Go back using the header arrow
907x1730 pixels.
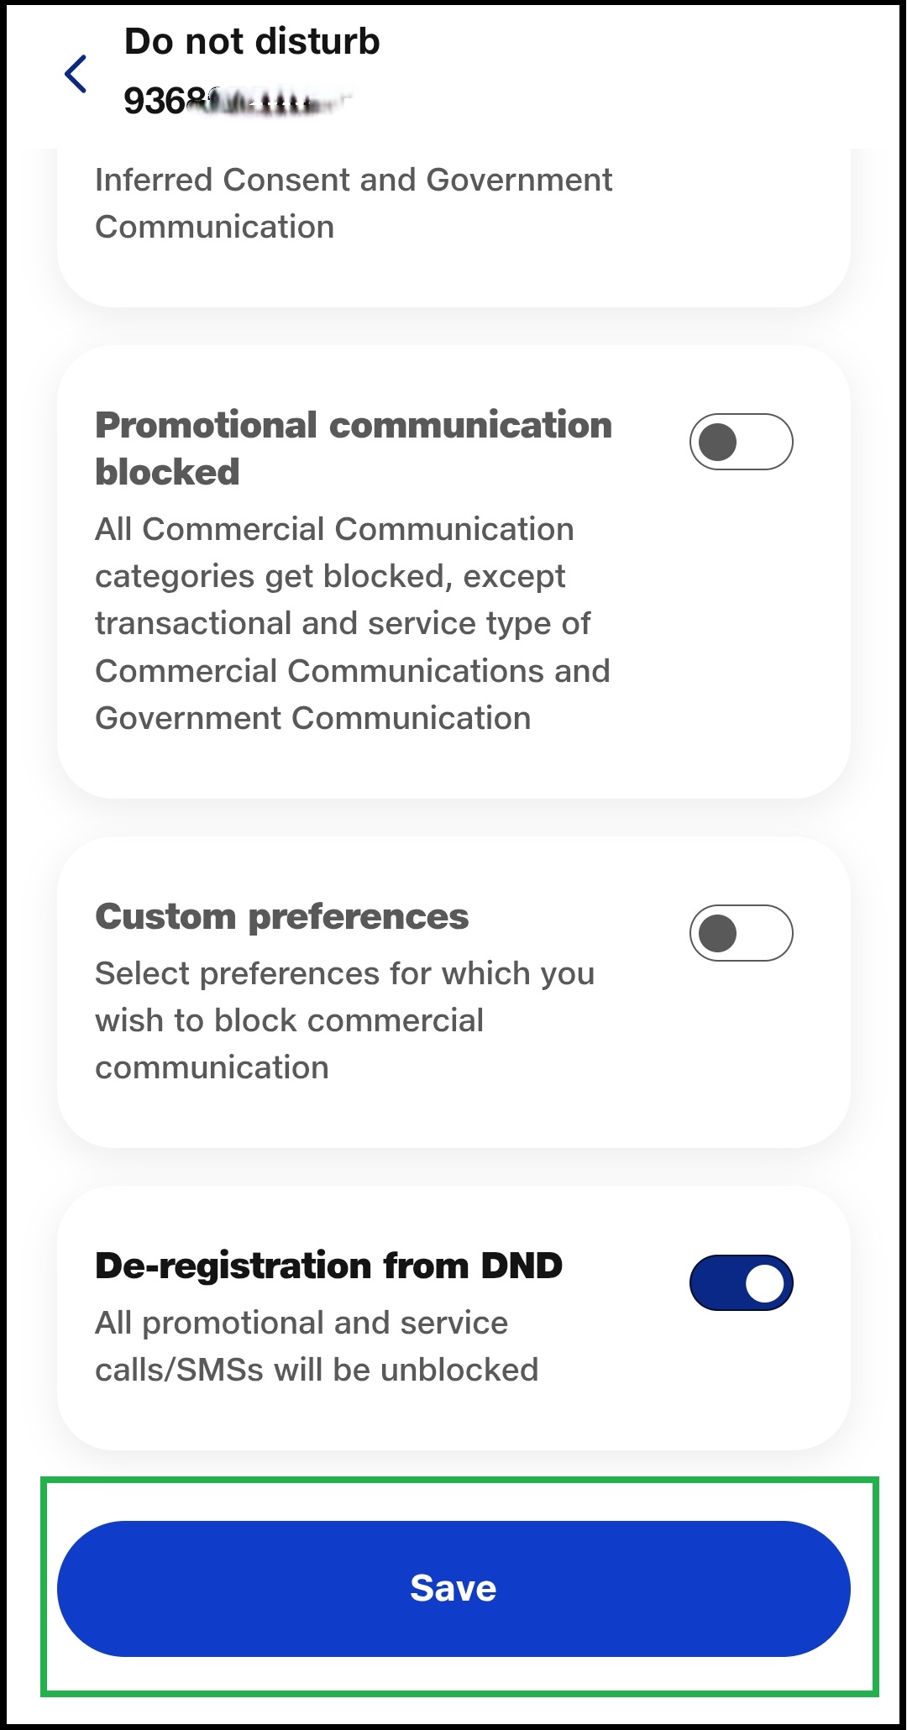click(76, 74)
